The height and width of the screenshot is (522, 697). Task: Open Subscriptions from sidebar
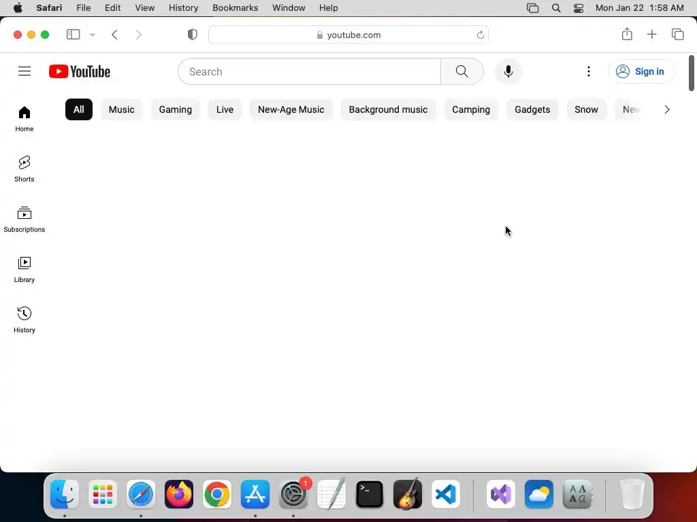tap(25, 220)
